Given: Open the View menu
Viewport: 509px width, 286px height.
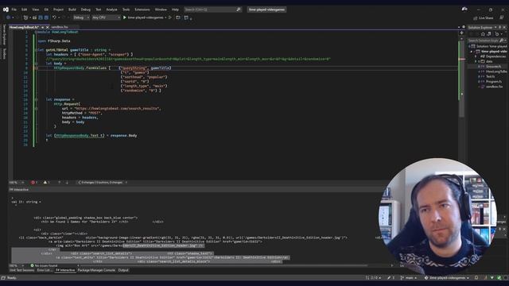Looking at the screenshot, I should (x=35, y=10).
